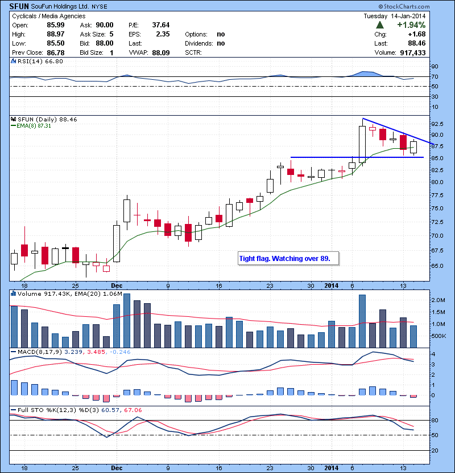Screen dimensions: 455x473
Task: Click the 2.0M volume axis label
Action: pyautogui.click(x=439, y=300)
